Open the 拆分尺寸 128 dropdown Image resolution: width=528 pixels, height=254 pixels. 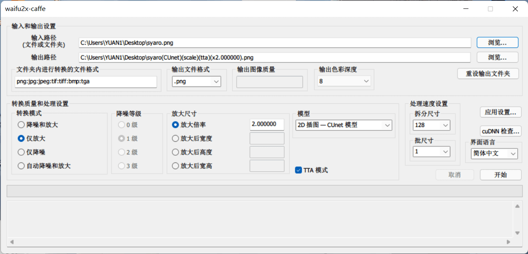pyautogui.click(x=432, y=125)
